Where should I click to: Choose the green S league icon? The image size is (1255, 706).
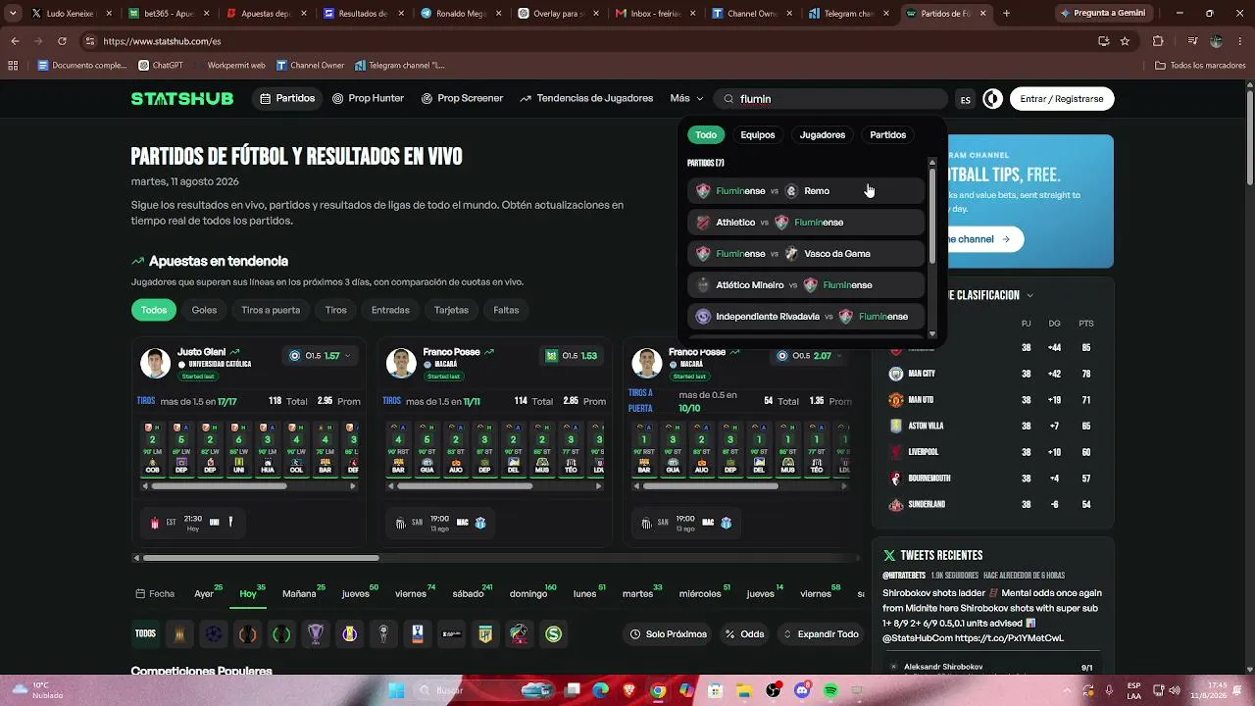(x=553, y=634)
